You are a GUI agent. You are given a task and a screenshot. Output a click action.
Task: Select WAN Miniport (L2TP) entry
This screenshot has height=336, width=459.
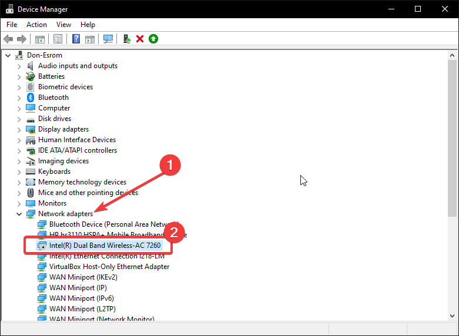click(x=82, y=309)
